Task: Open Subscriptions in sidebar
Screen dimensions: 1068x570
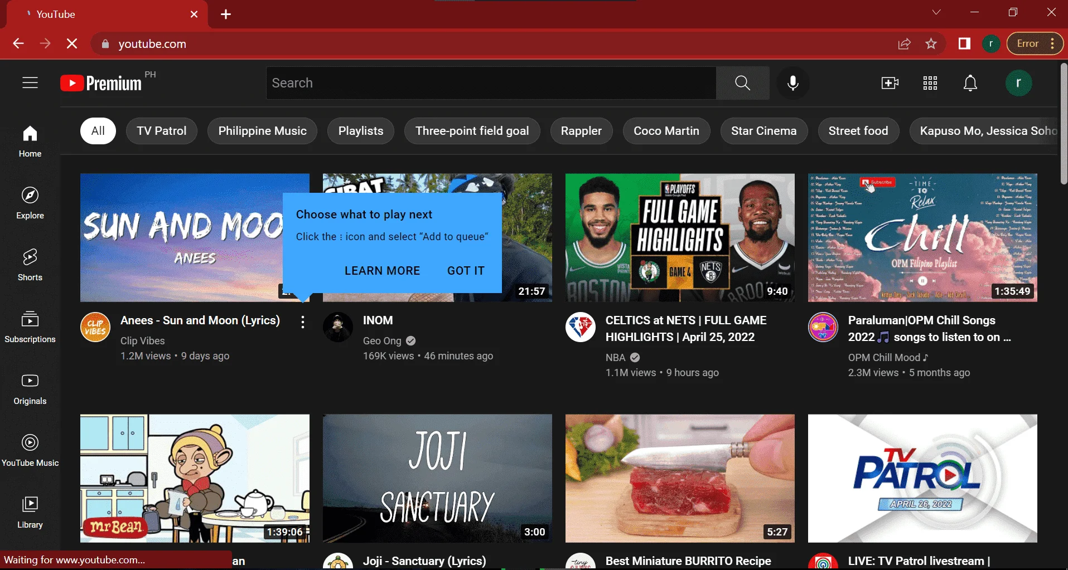Action: (30, 327)
